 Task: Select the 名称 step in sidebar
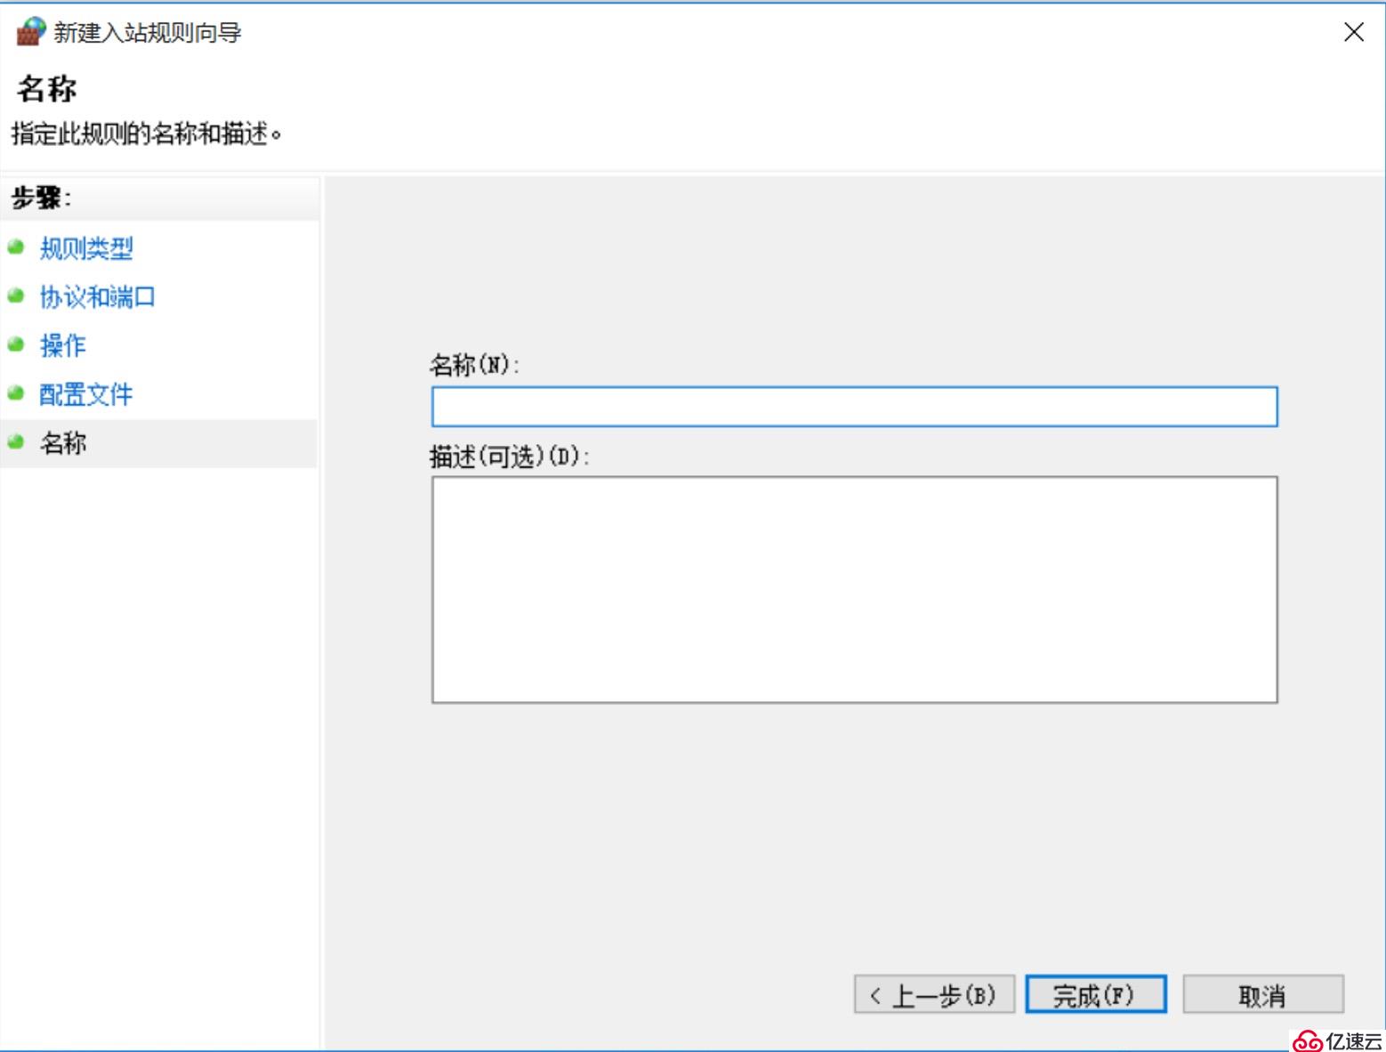[x=158, y=443]
